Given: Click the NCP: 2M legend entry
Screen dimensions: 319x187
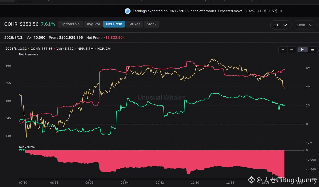Looking at the screenshot, I should 104,49.
